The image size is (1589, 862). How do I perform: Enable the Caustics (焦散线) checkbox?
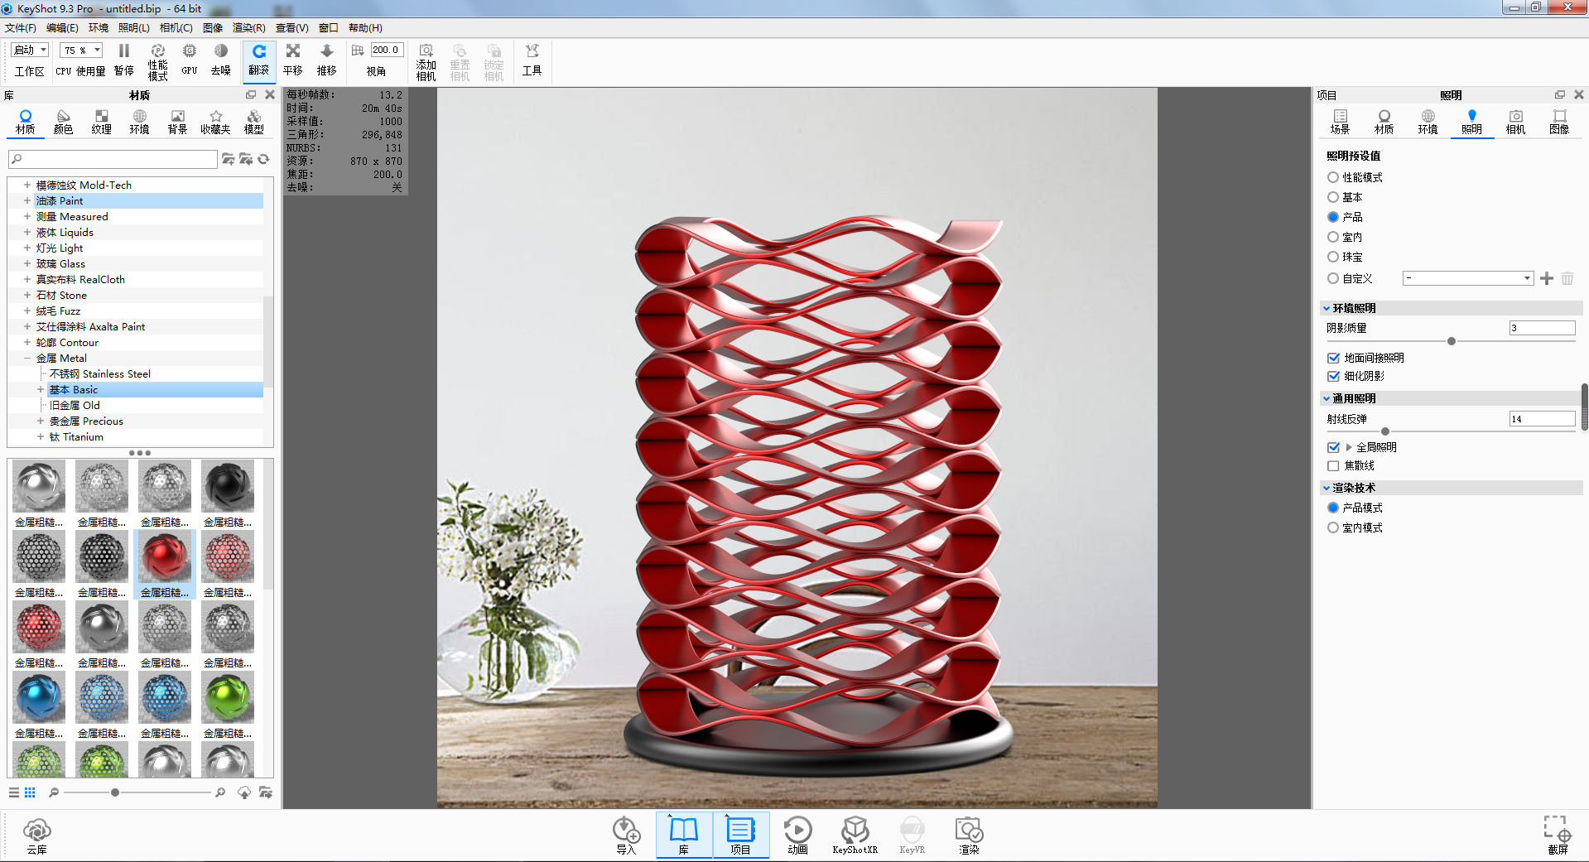click(1333, 466)
